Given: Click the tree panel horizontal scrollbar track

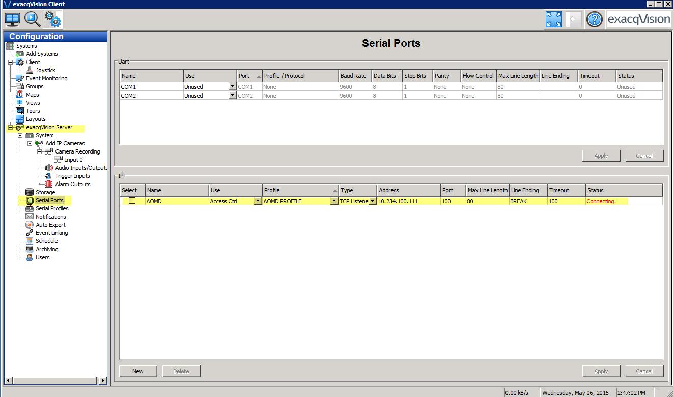Looking at the screenshot, I should click(55, 380).
